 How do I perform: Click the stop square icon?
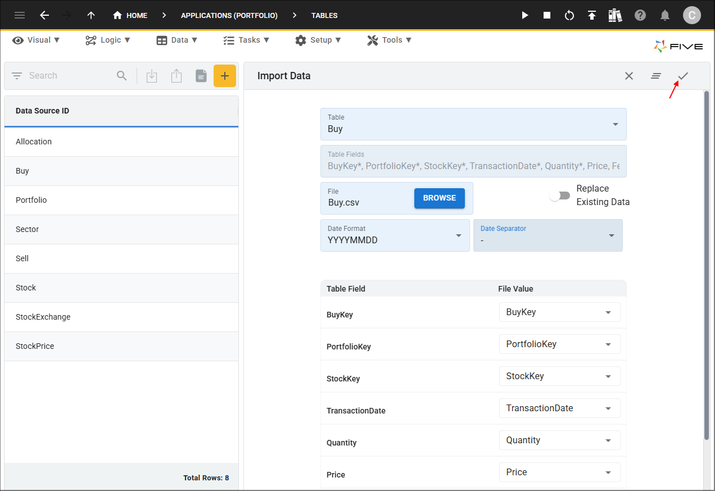tap(547, 15)
